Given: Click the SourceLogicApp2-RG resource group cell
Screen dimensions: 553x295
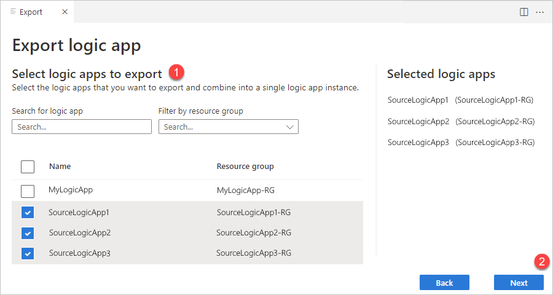Looking at the screenshot, I should (254, 233).
